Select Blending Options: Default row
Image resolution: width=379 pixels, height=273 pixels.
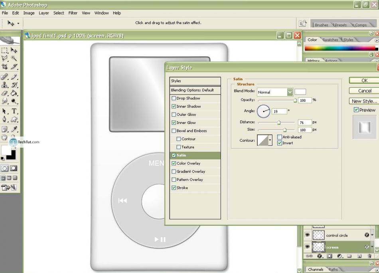point(195,90)
